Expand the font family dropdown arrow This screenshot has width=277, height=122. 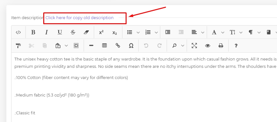coord(223,32)
